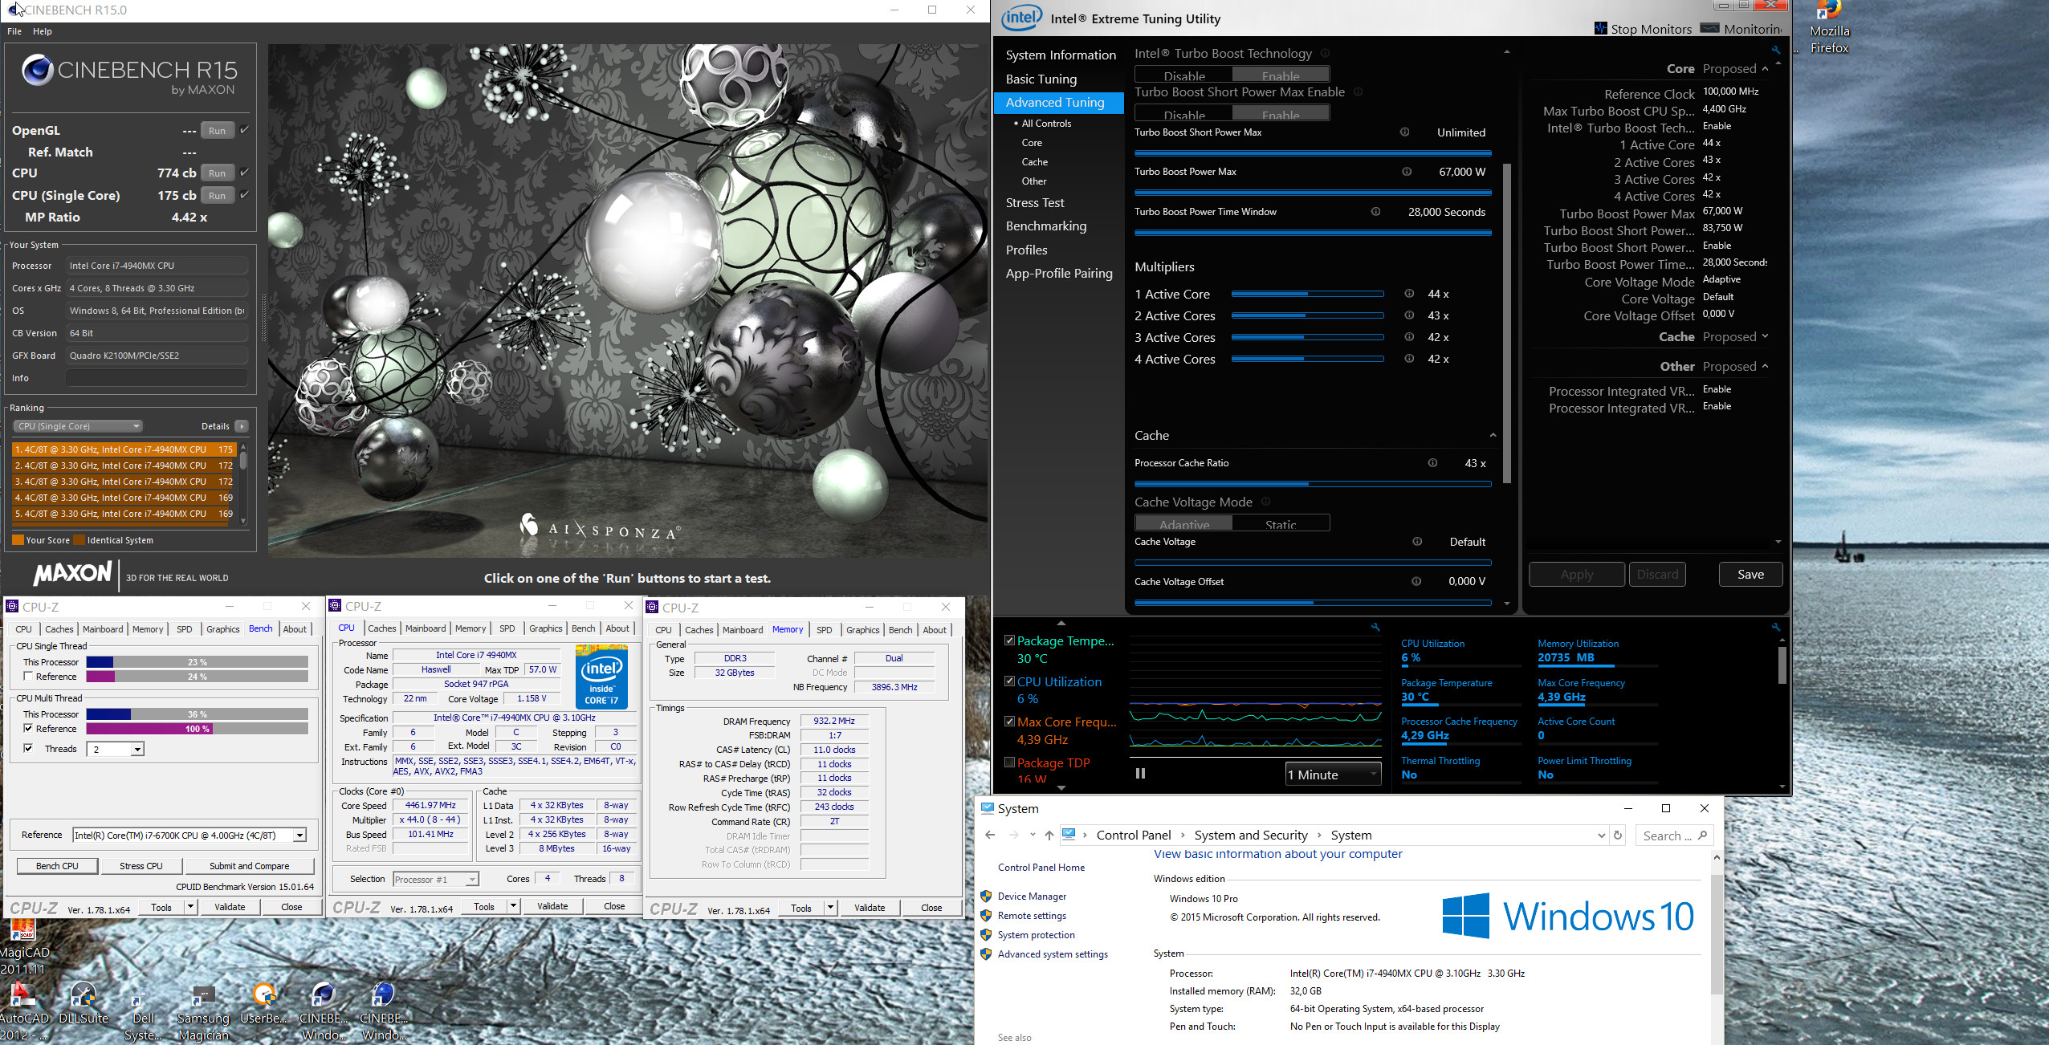Adjust the 1 Active Core multiplier slider

click(x=1307, y=294)
